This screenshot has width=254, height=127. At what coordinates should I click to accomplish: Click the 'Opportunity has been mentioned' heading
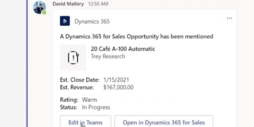(137, 37)
